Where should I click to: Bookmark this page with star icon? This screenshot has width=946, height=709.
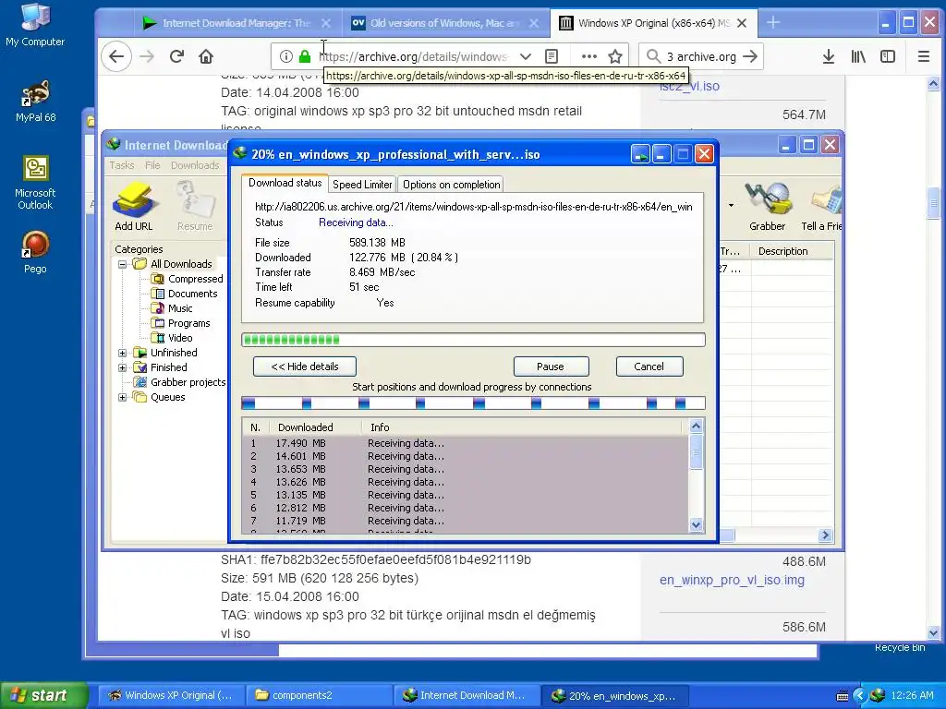click(x=615, y=56)
